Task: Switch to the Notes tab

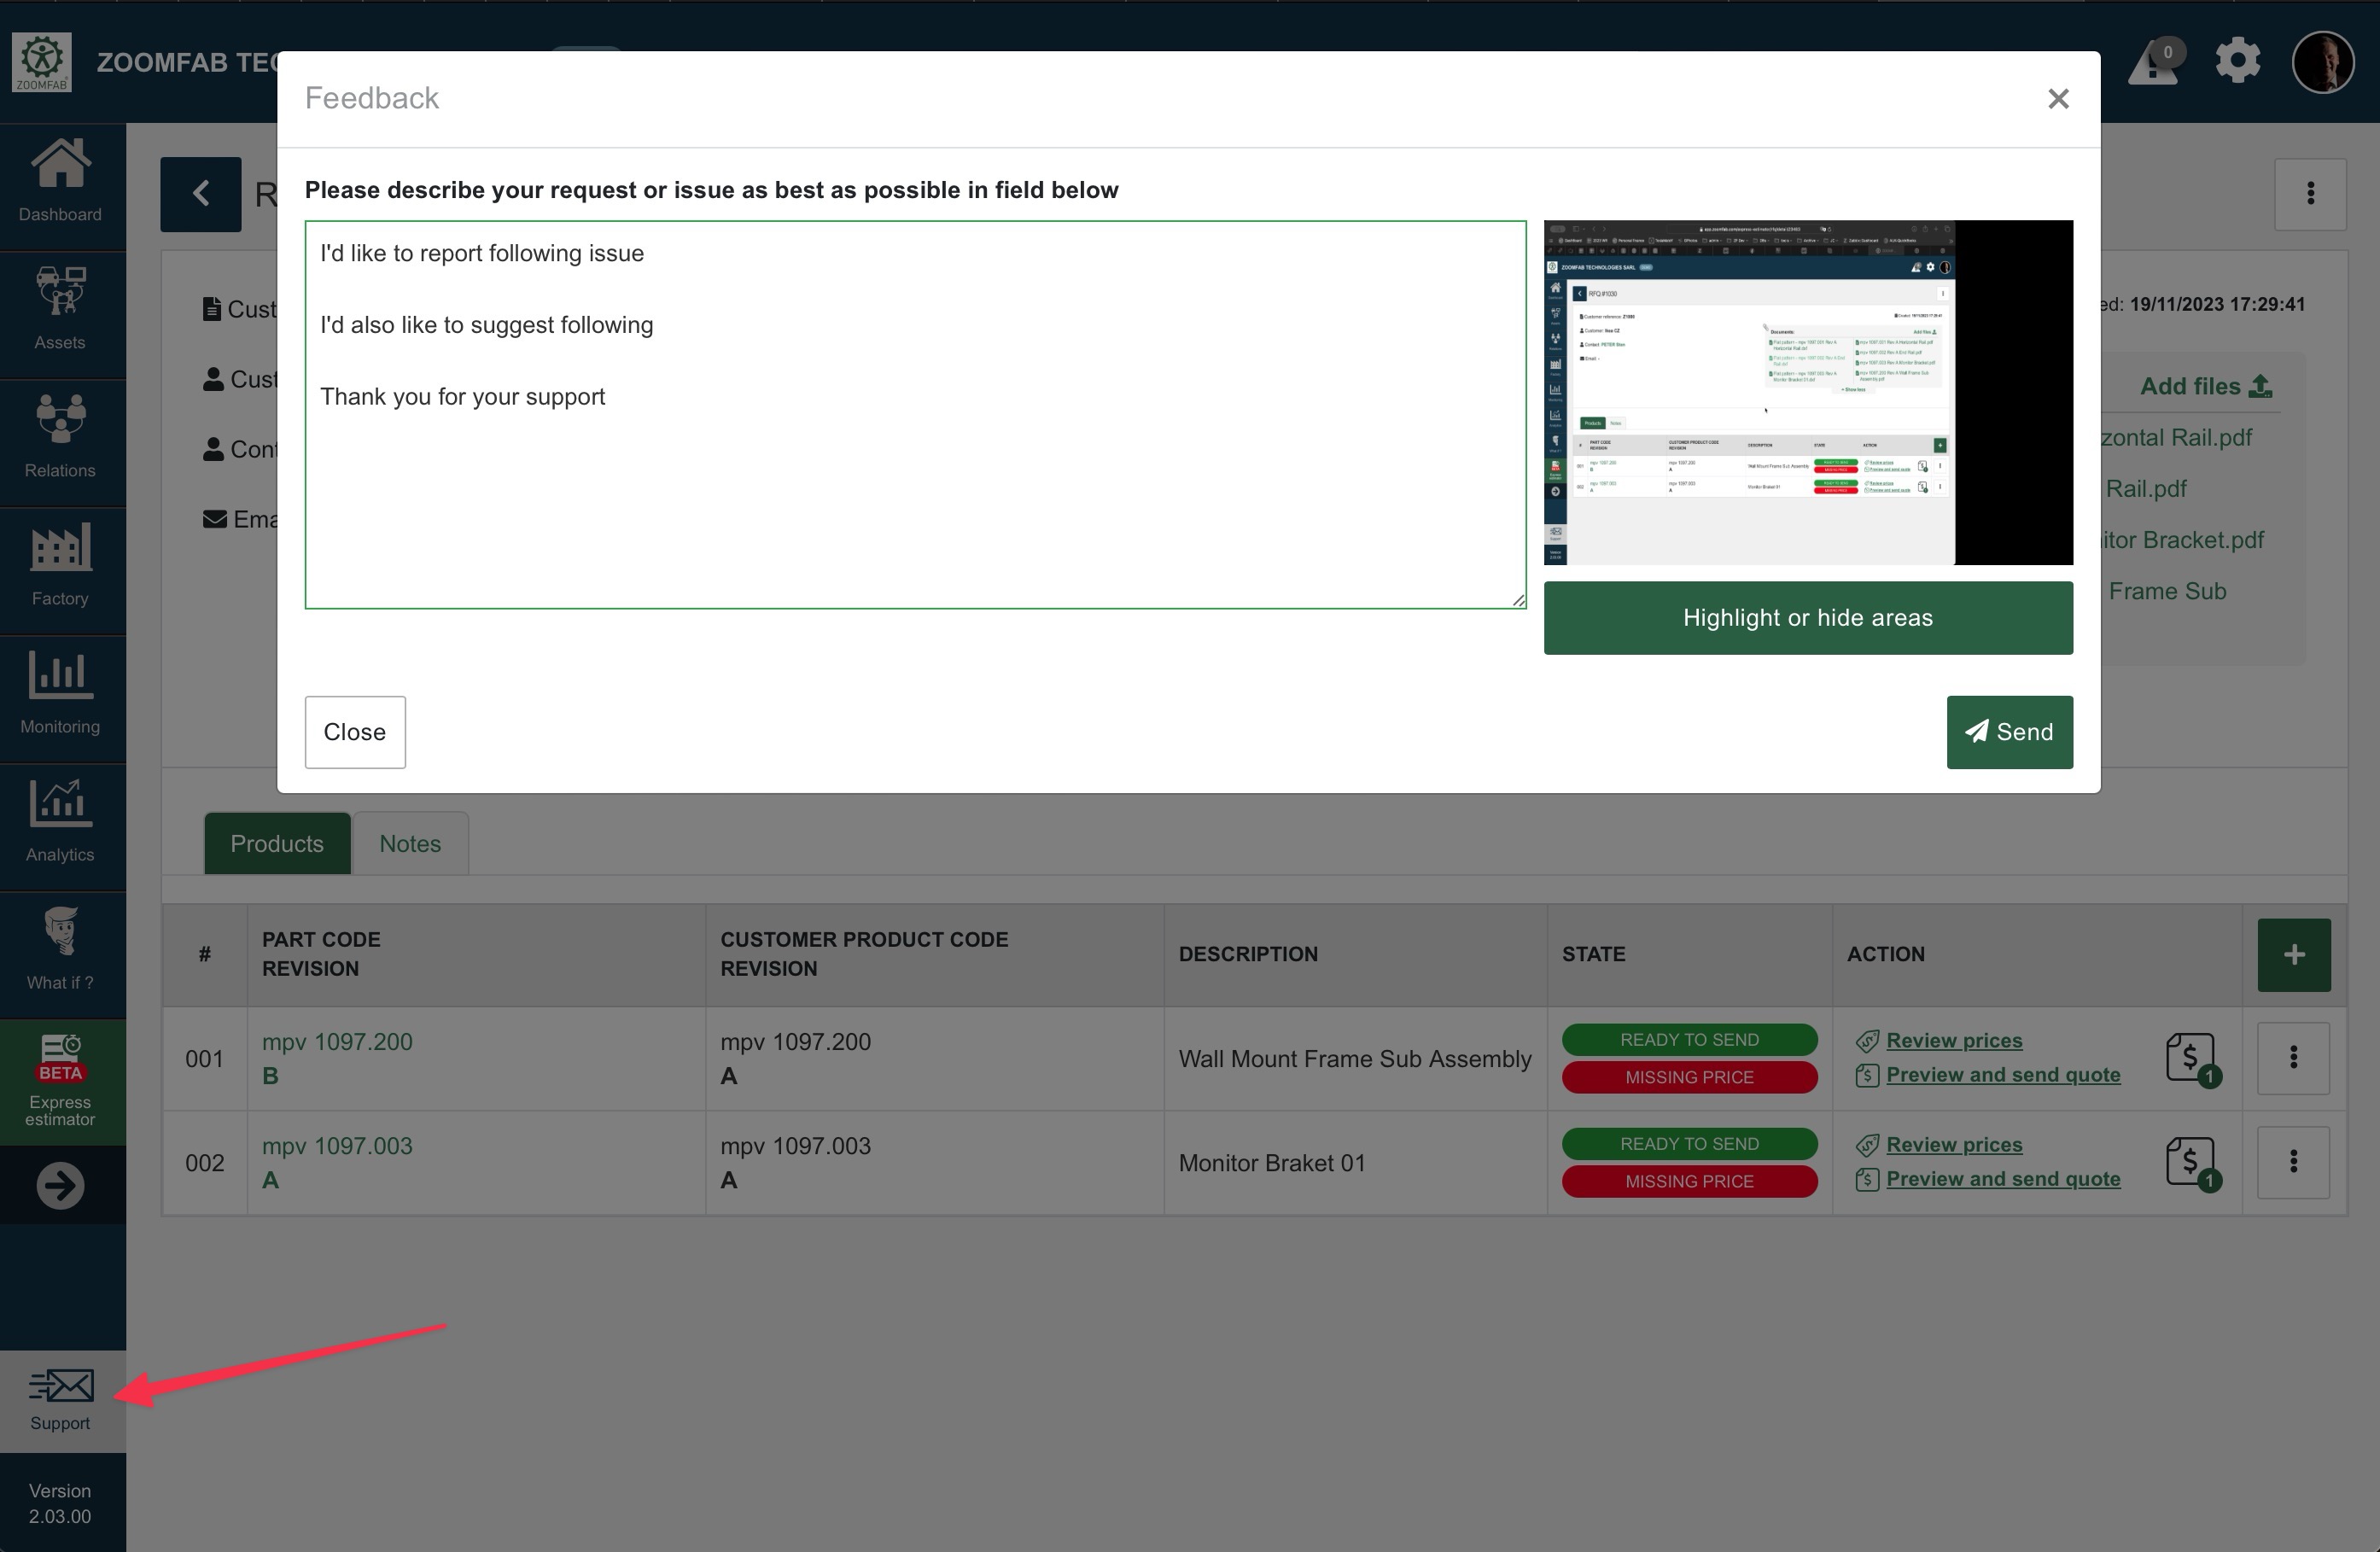Action: pos(410,843)
